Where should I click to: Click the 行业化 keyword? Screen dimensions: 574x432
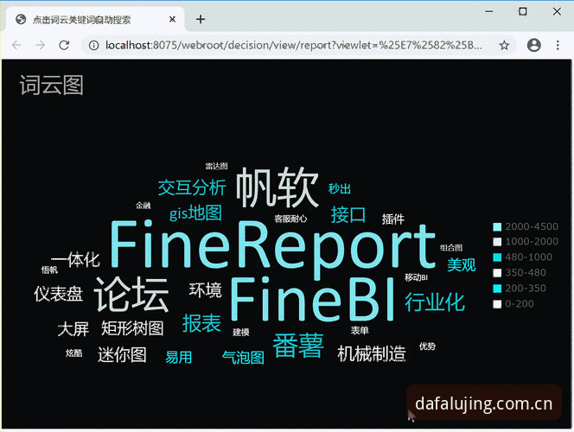coord(435,302)
